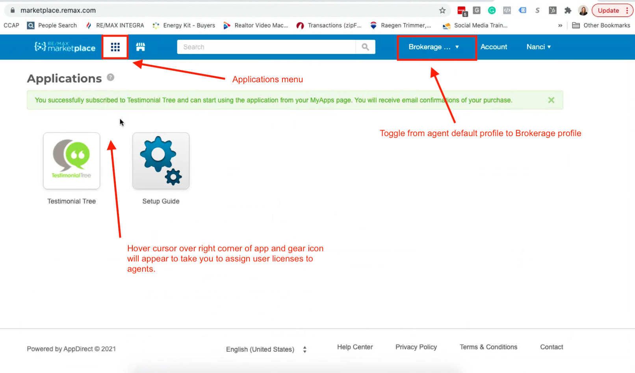Click the search magnifier button
The height and width of the screenshot is (373, 635).
pos(365,47)
